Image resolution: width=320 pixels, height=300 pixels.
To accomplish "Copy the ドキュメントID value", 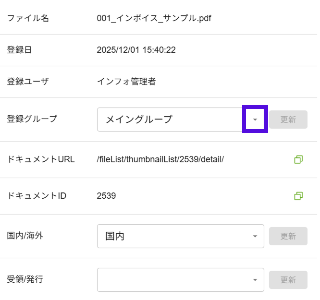I will click(298, 196).
